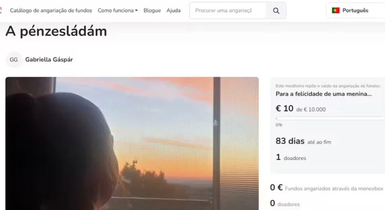Screen dimensions: 385x210
Task: Click the site logo at top left
Action: point(1,10)
